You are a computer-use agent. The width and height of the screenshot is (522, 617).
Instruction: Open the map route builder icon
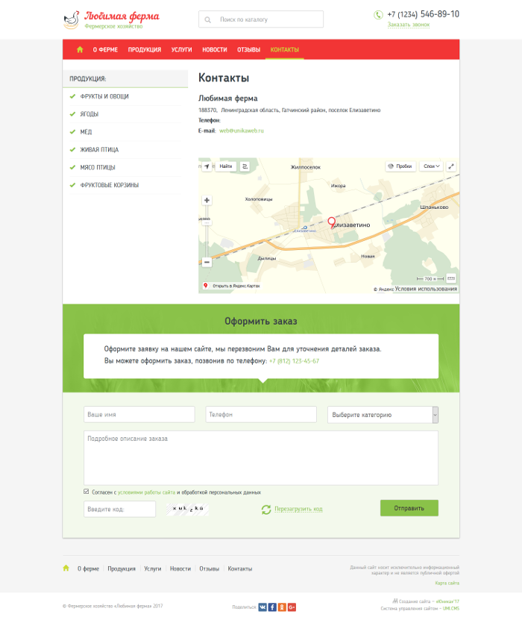click(x=245, y=166)
